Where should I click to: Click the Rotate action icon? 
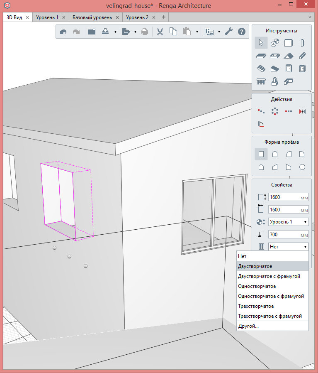pos(261,124)
